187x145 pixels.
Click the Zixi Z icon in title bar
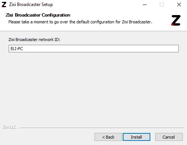(x=4, y=5)
